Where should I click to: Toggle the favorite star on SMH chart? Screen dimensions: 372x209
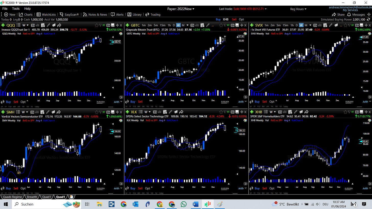click(x=97, y=112)
